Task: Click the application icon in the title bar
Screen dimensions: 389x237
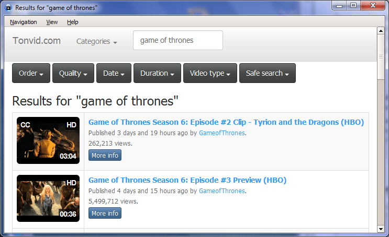Action: click(x=8, y=8)
